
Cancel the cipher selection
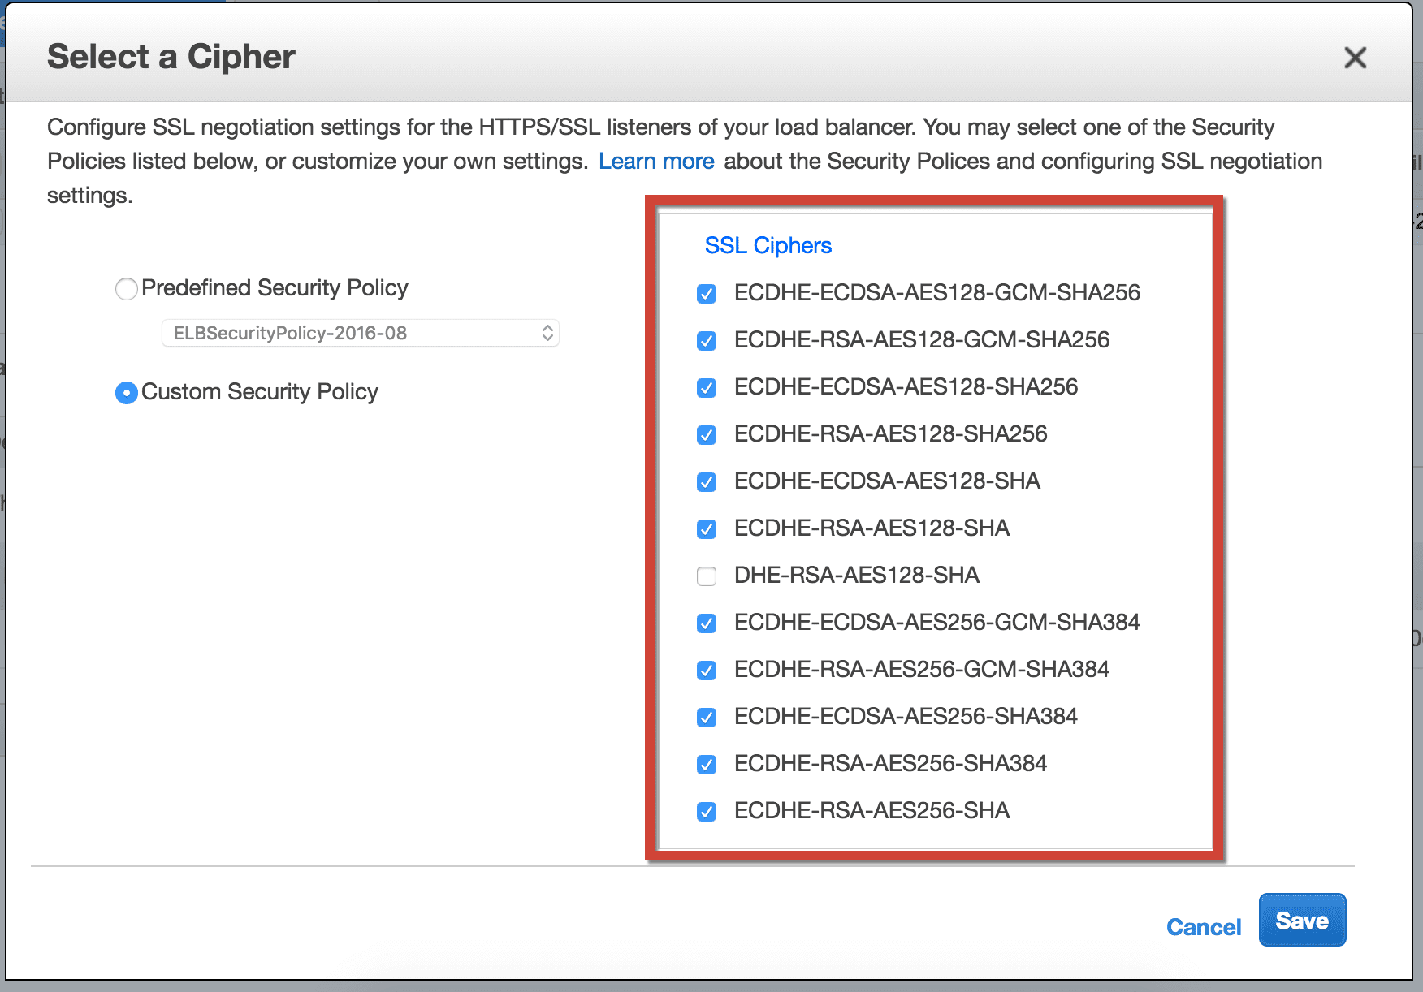[1204, 927]
